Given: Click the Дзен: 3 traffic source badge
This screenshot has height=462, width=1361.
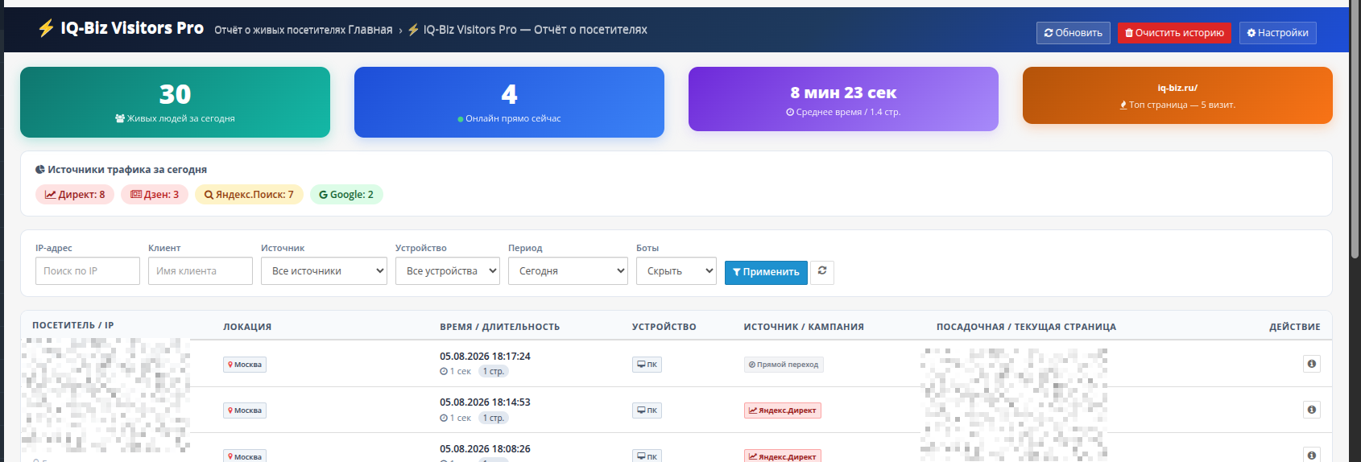Looking at the screenshot, I should [x=155, y=195].
